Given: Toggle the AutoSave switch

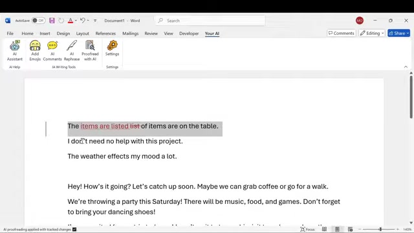Looking at the screenshot, I should 38,21.
